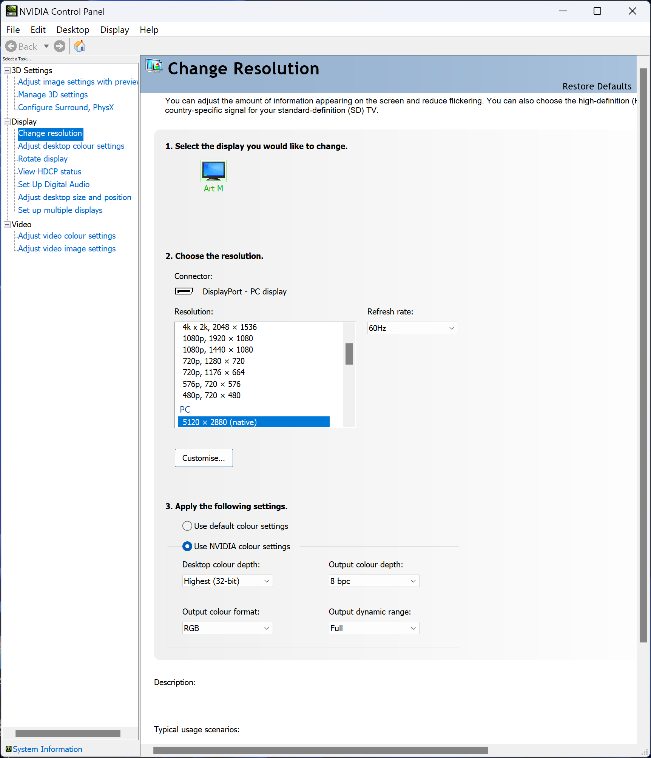Open Adjust desktop size and position
Image resolution: width=651 pixels, height=758 pixels.
75,197
